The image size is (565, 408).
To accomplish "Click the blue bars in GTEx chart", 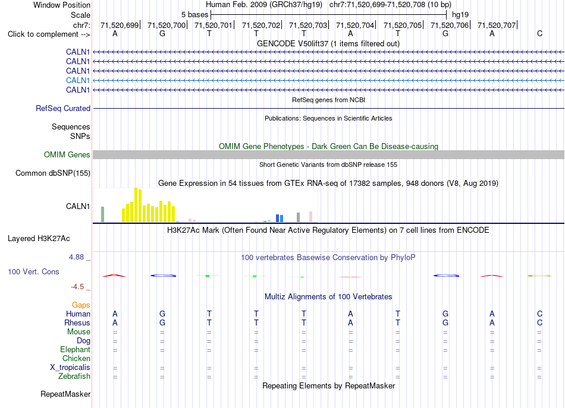I will click(x=280, y=219).
